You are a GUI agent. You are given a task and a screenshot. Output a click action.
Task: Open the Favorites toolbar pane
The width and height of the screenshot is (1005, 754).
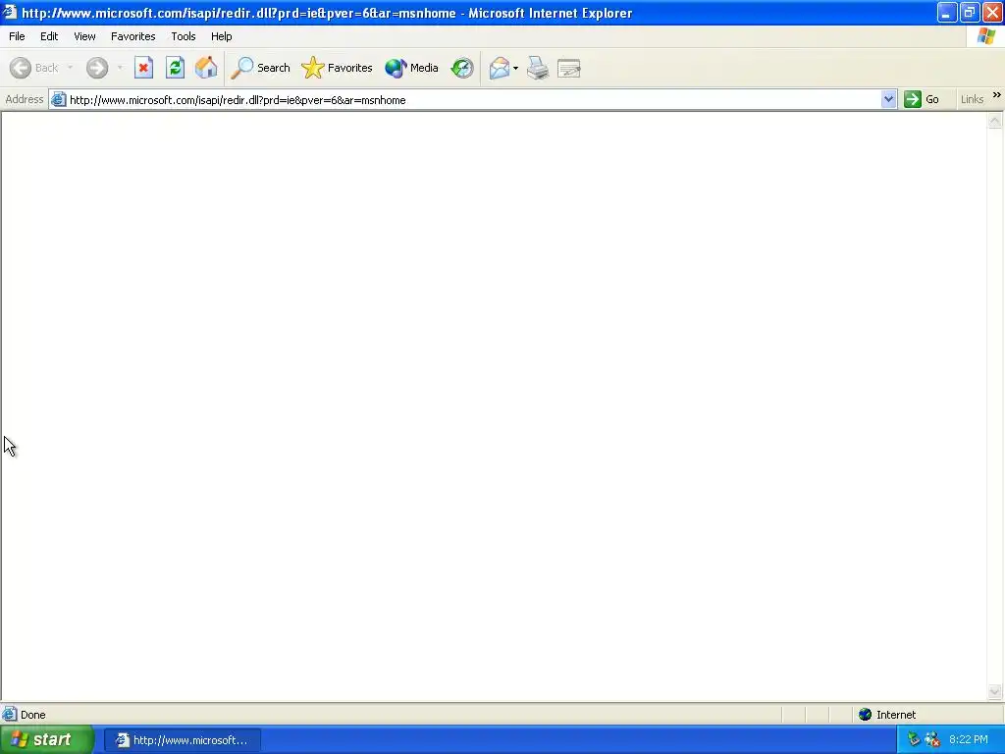(x=338, y=68)
